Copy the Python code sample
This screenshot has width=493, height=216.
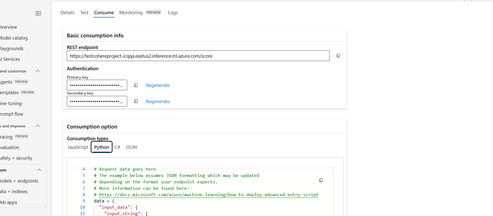[x=321, y=180]
